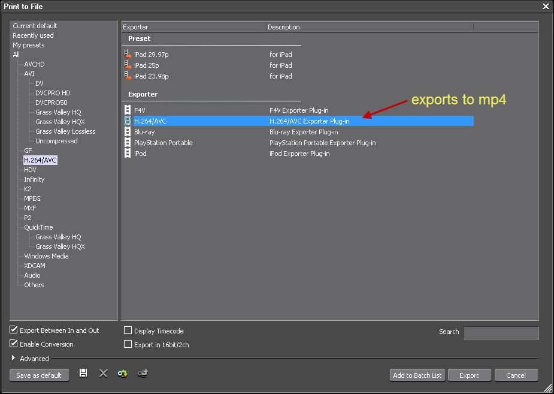554x394 pixels.
Task: Select My presets in the sidebar
Action: [x=29, y=45]
